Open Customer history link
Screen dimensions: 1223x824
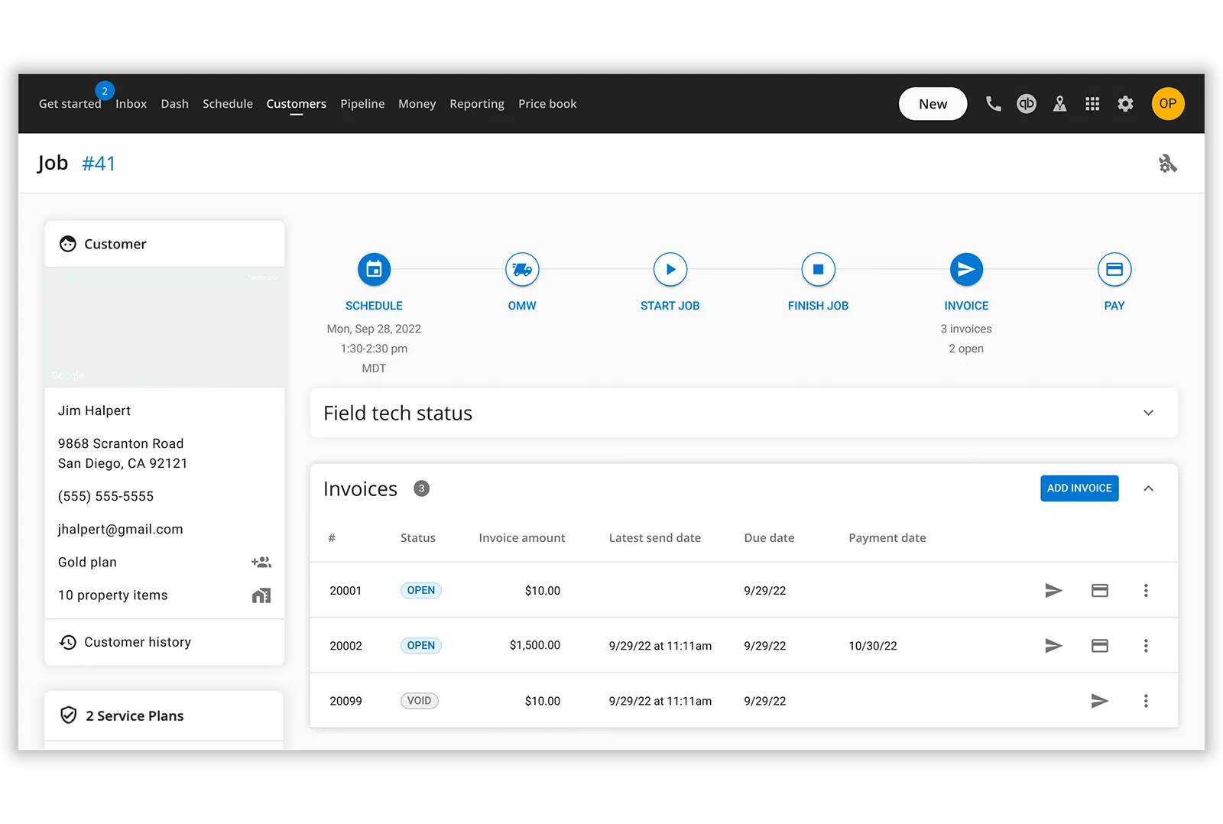138,642
